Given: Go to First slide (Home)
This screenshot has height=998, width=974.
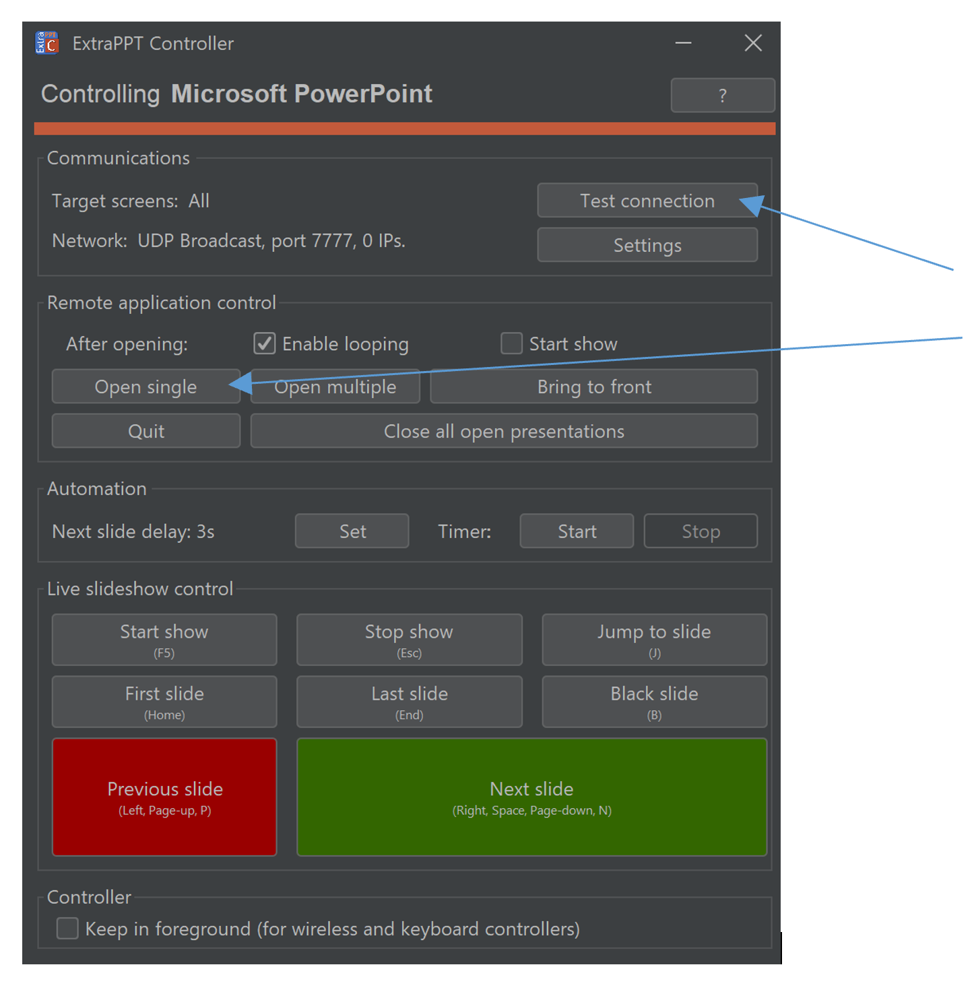Looking at the screenshot, I should tap(164, 702).
